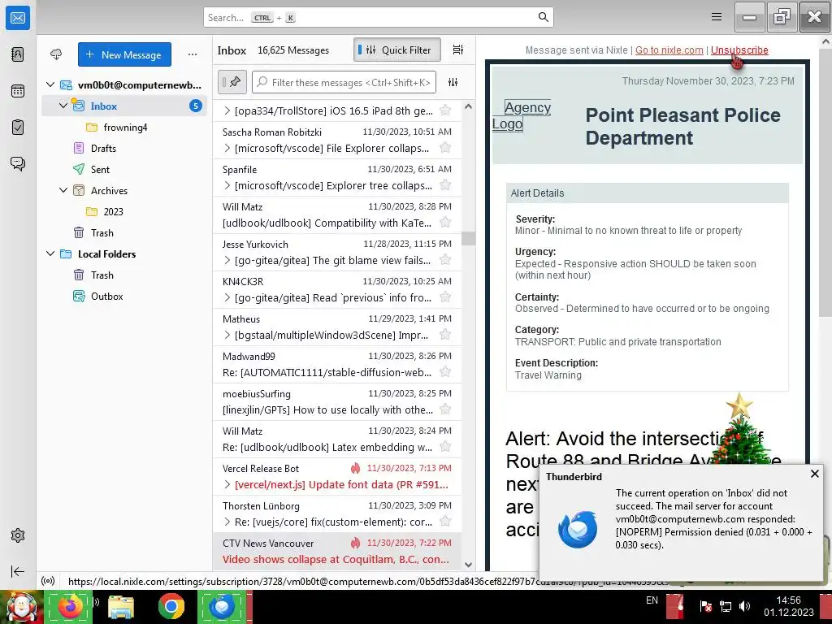Open message list display options
This screenshot has height=624, width=832.
coord(458,50)
